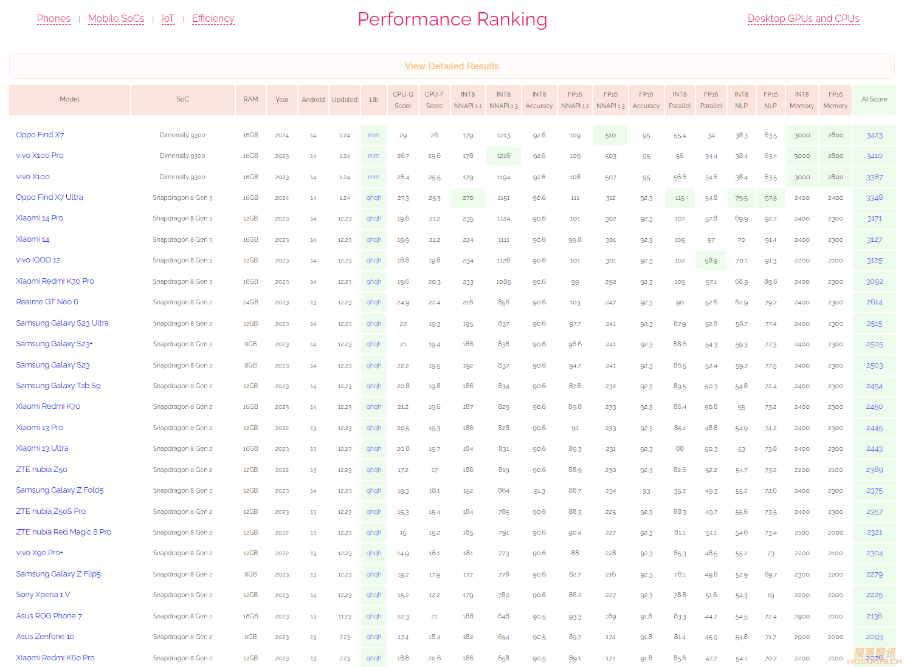Open the Samsung Galaxy S23+ link
907x667 pixels.
coord(54,344)
